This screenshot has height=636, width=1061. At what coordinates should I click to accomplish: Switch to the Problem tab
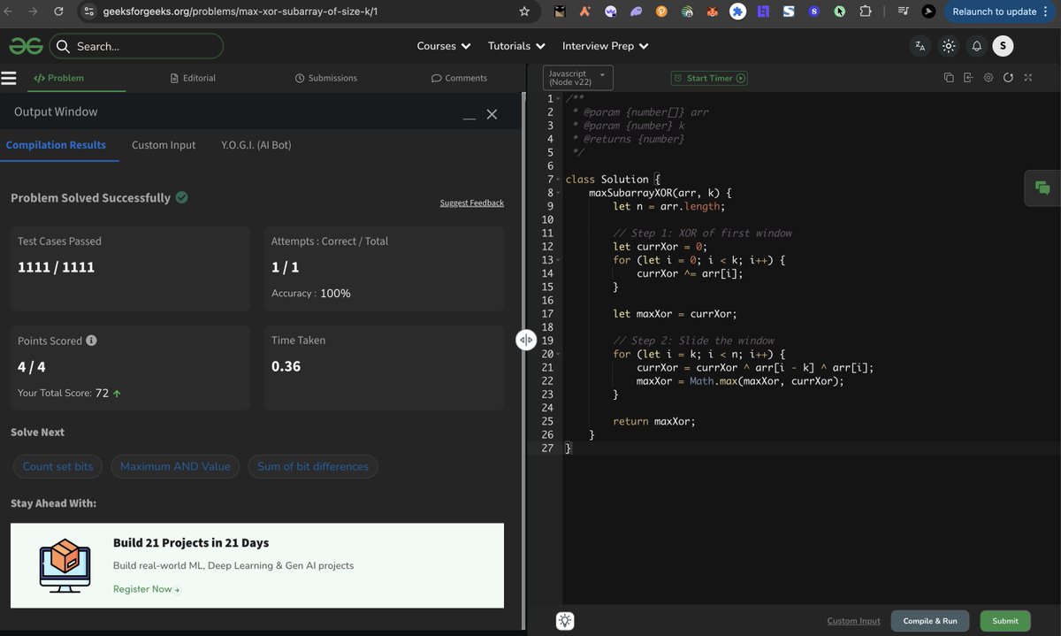click(x=58, y=78)
